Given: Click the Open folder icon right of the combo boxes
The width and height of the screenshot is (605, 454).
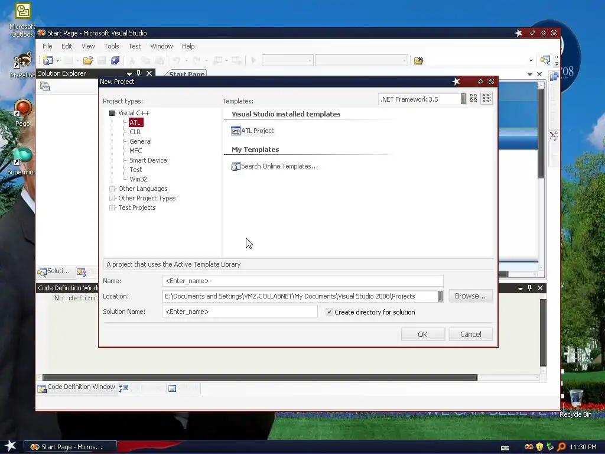Looking at the screenshot, I should click(419, 60).
